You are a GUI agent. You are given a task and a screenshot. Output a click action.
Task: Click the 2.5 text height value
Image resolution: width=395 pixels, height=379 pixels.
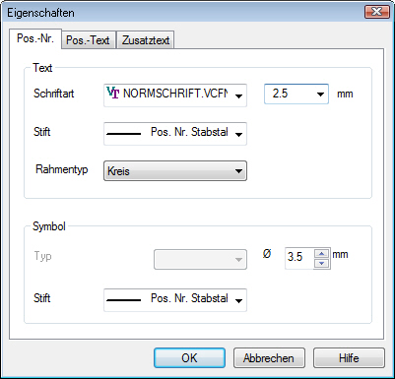[x=280, y=94]
